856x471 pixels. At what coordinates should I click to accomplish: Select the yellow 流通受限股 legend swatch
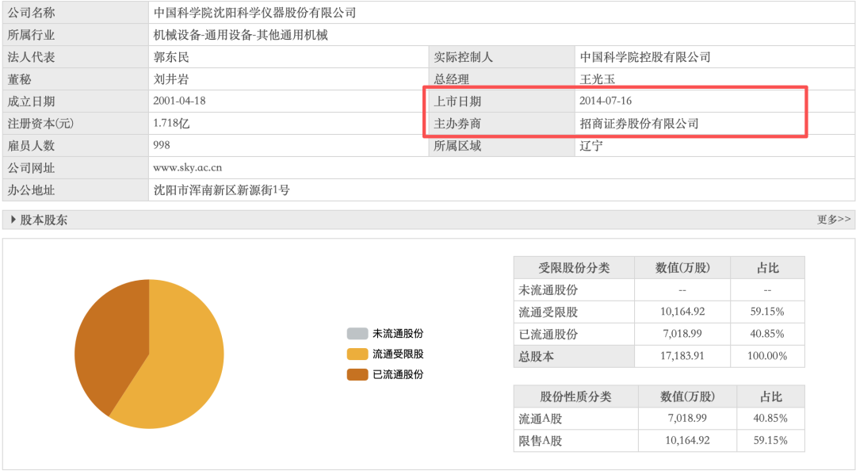tap(357, 354)
